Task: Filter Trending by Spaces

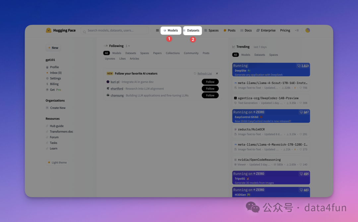Action: 273,55
